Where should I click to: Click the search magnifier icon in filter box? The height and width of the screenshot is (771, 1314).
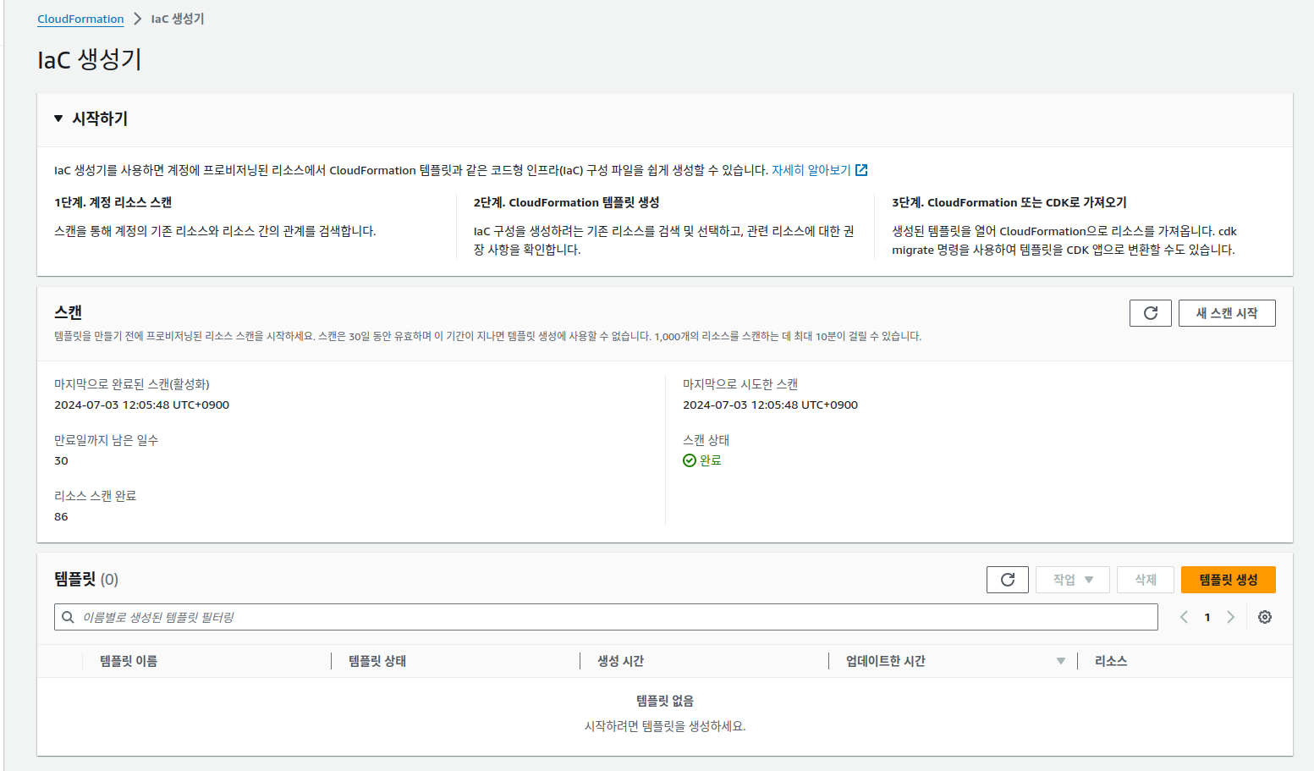coord(68,617)
